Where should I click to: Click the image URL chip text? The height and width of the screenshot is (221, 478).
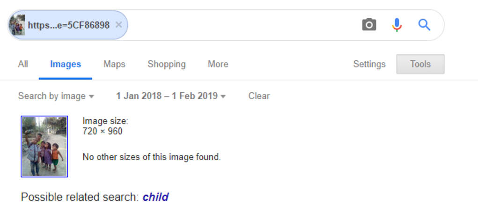click(69, 25)
